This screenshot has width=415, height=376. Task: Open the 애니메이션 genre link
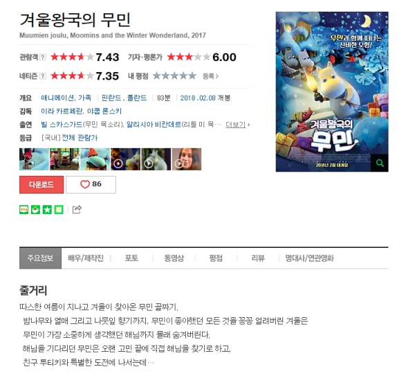[57, 98]
